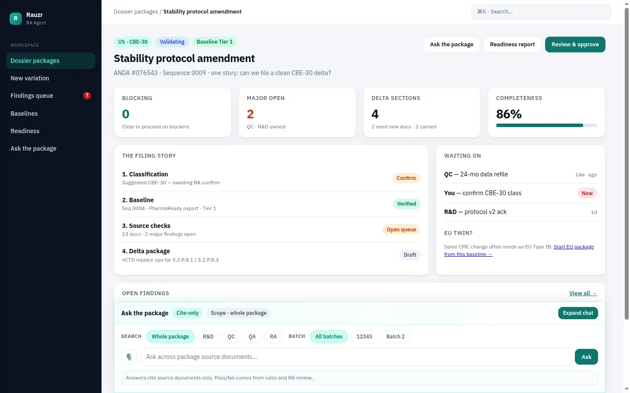Screen dimensions: 630x393
Task: Select the Batch 2 filter chip
Action: point(395,337)
